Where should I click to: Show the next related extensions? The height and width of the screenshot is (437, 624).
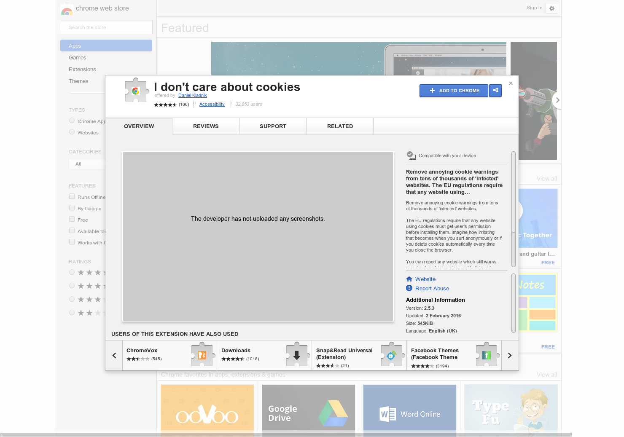510,355
